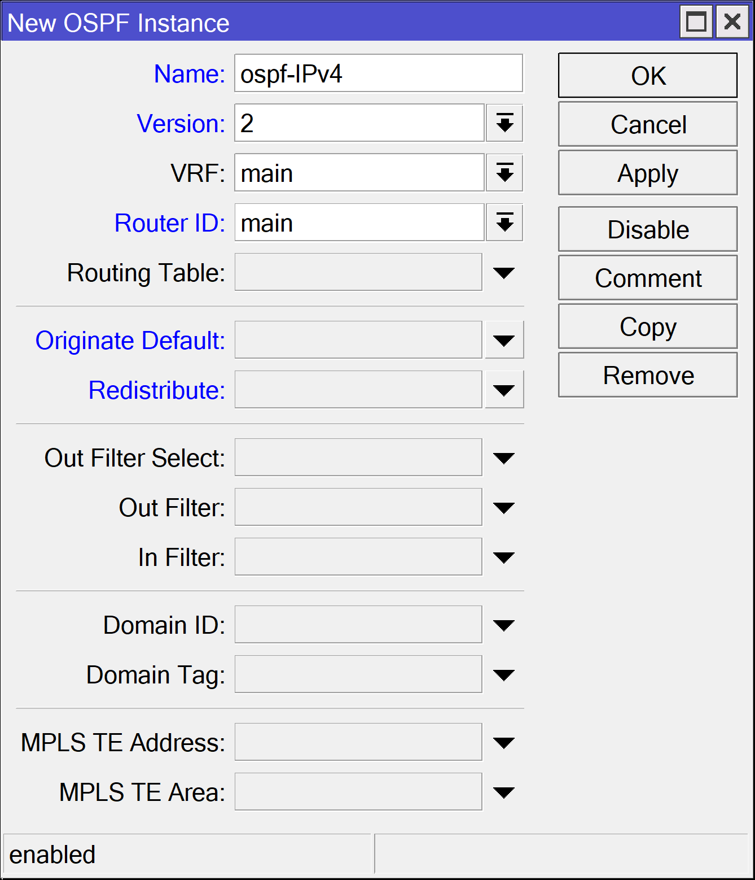
Task: Edit the Name field ospf-IPv4
Action: [x=379, y=73]
